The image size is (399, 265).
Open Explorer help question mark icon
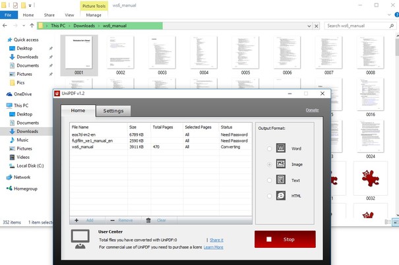pos(396,15)
